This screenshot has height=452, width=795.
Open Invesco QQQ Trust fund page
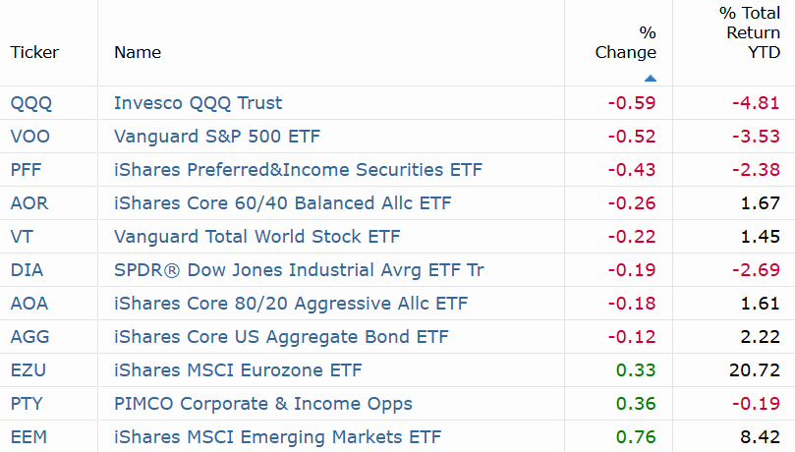click(x=198, y=103)
